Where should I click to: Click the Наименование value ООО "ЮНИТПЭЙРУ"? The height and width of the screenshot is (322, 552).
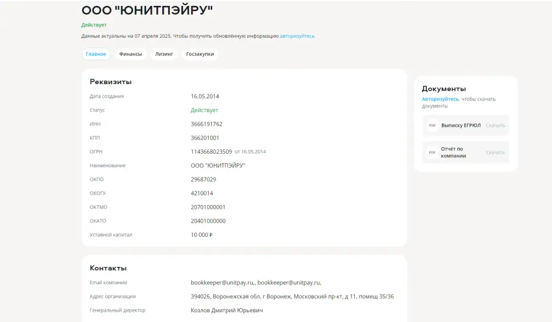pyautogui.click(x=218, y=166)
